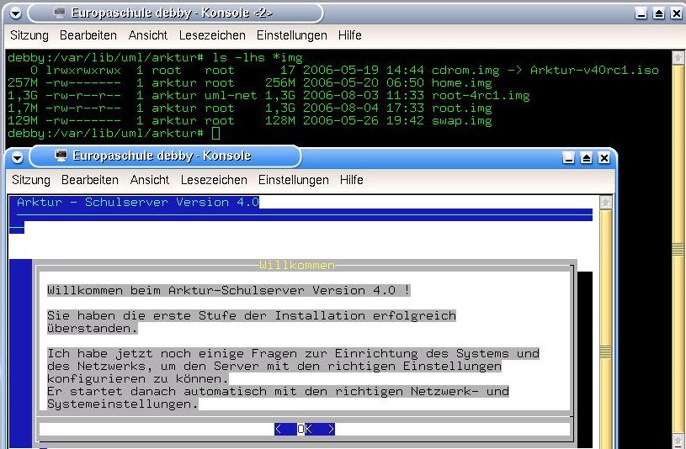686x449 pixels.
Task: Click 'root.img' in the file listing
Action: pos(461,108)
